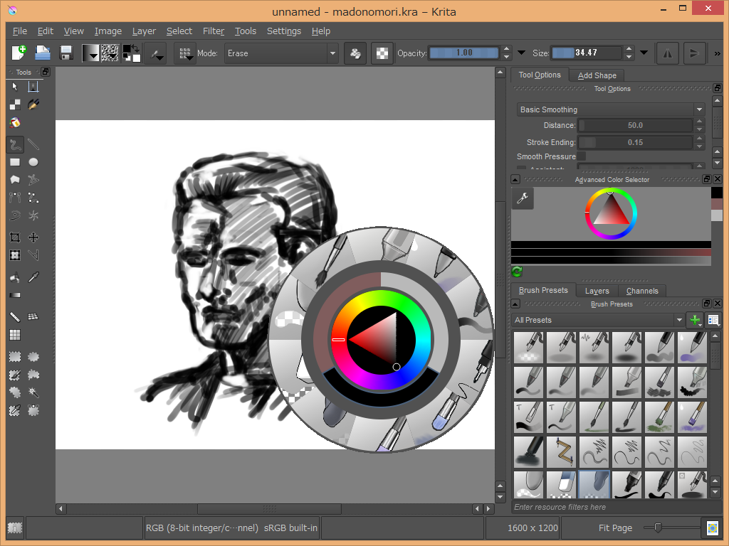Image resolution: width=729 pixels, height=546 pixels.
Task: Open the blending Mode dropdown showing Erase
Action: click(x=281, y=53)
